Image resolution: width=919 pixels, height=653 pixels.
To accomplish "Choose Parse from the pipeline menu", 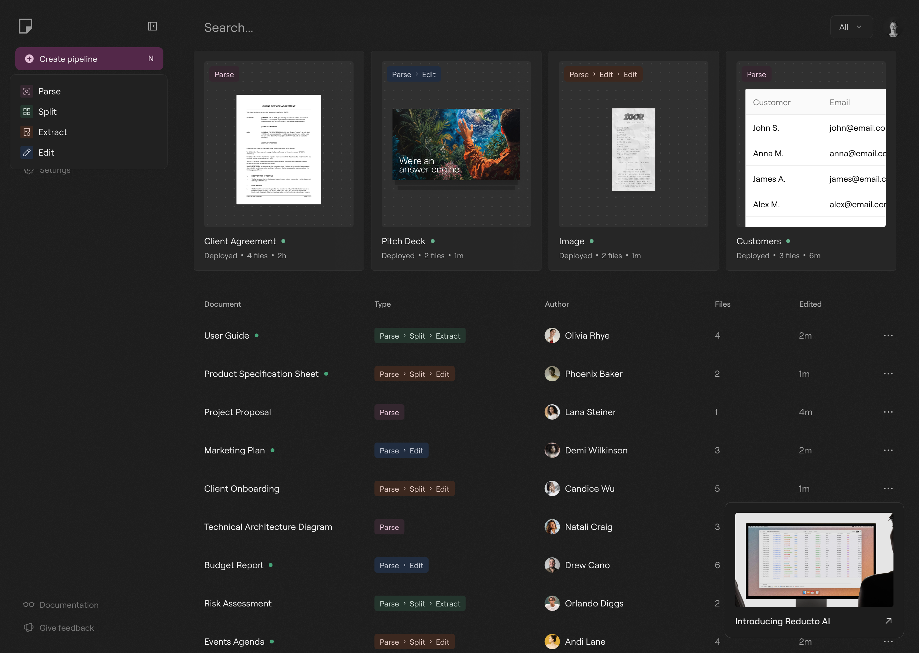I will [88, 91].
